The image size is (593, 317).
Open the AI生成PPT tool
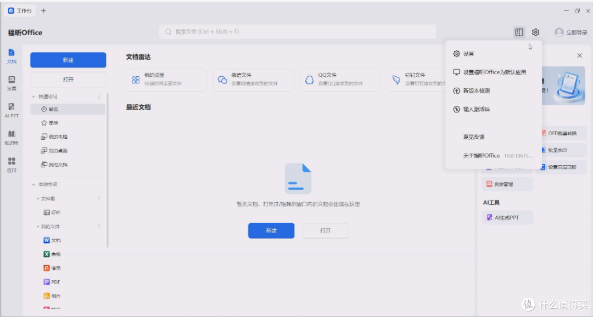(507, 218)
